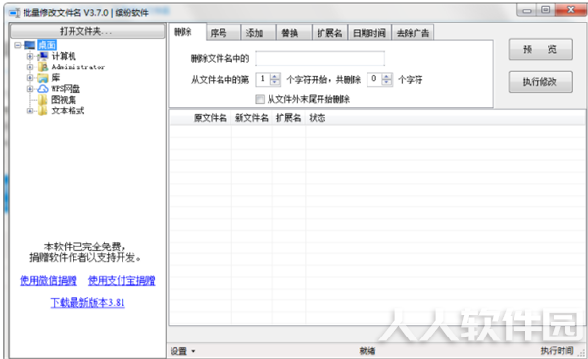
Task: Select the 计算机 computer icon
Action: 43,56
